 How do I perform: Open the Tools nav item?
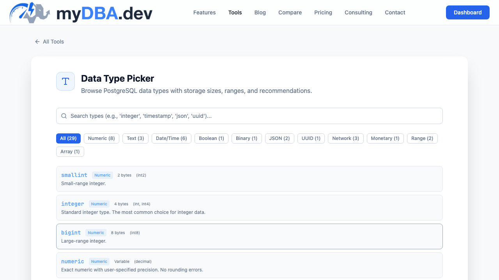[235, 12]
